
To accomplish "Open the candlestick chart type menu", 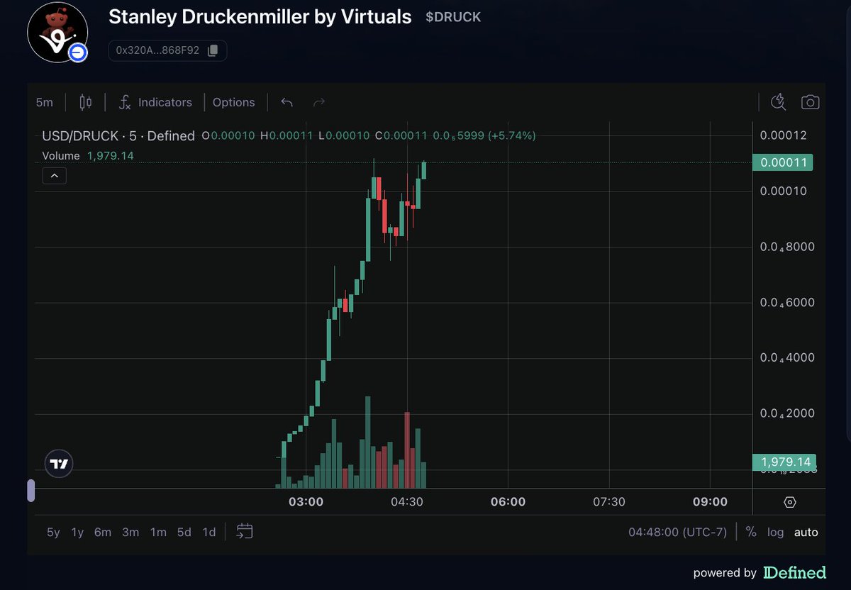I will (85, 102).
